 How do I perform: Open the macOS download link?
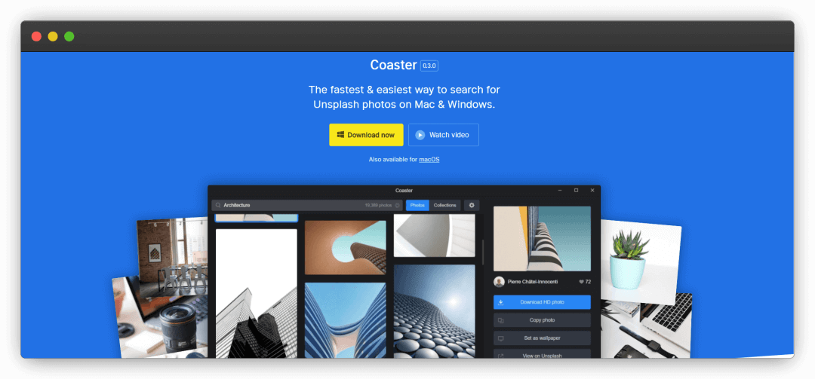coord(429,160)
